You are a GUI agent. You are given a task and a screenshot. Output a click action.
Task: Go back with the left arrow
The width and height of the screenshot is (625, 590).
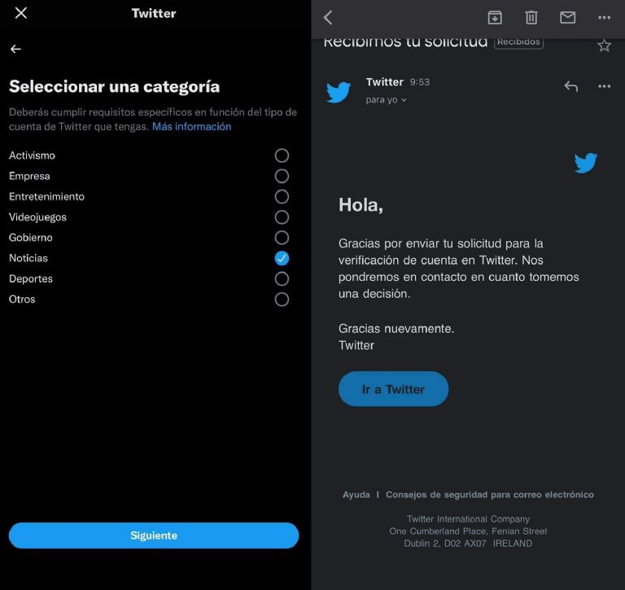click(15, 49)
